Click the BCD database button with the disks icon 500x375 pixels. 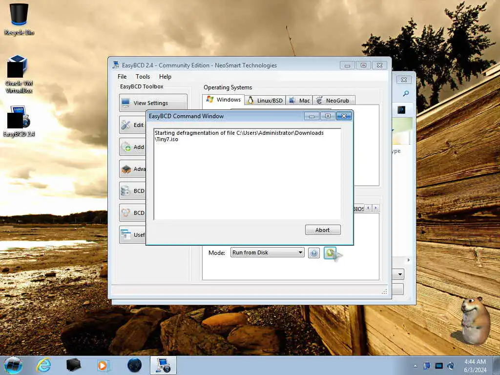(133, 191)
